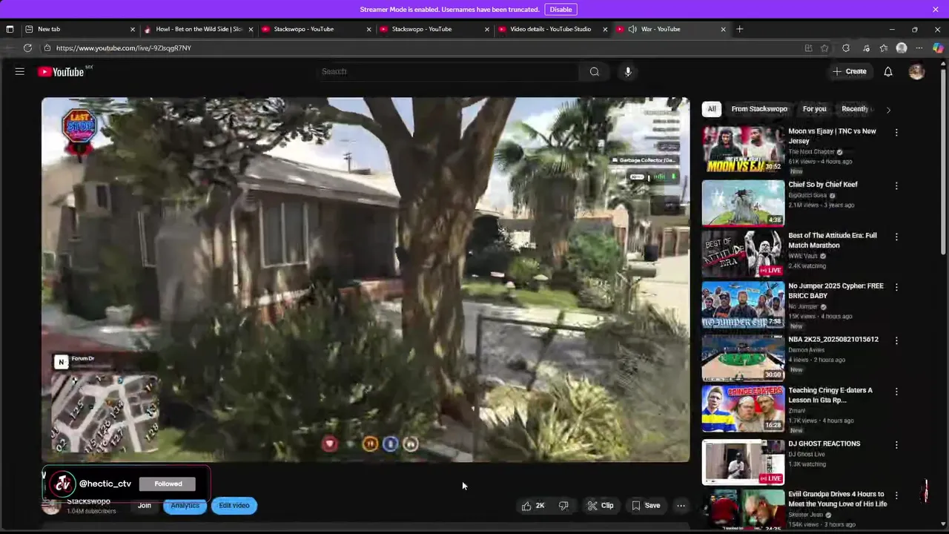Screen dimensions: 949x534
Task: Open Teaching Cringy E-daters video title
Action: [x=830, y=395]
